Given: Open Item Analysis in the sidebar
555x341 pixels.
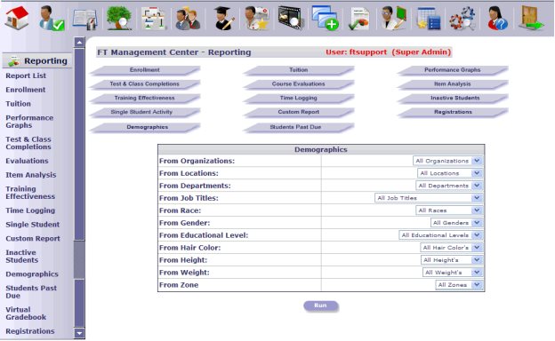Looking at the screenshot, I should click(31, 175).
